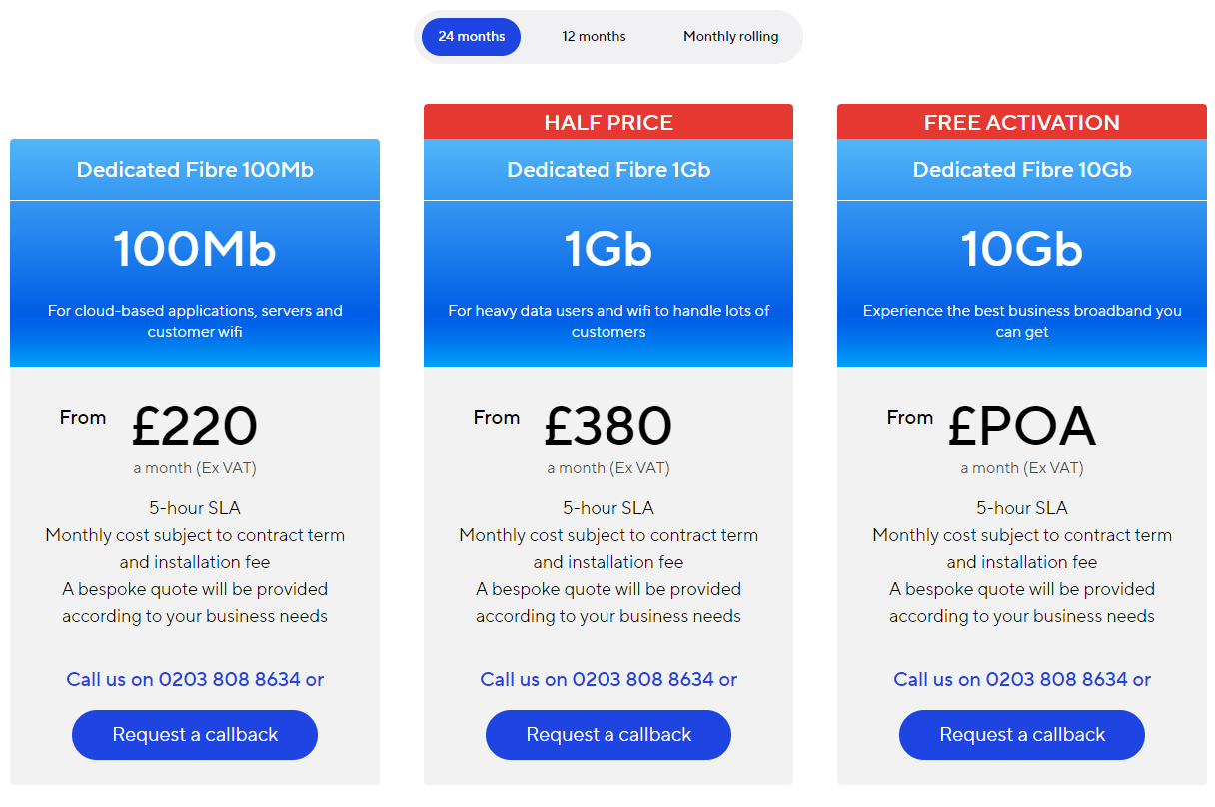Click the large 100Mb speed heading
This screenshot has width=1215, height=807.
click(195, 249)
